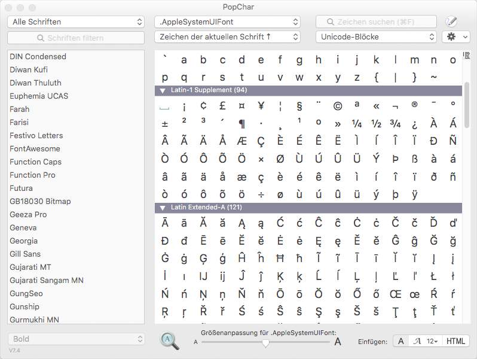Image resolution: width=477 pixels, height=359 pixels.
Task: Click the small A at slider start
Action: [x=195, y=342]
